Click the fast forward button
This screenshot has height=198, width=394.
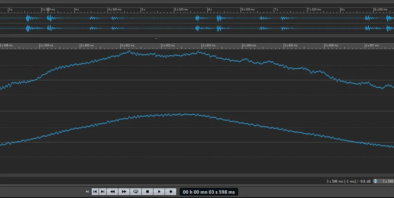[124, 192]
